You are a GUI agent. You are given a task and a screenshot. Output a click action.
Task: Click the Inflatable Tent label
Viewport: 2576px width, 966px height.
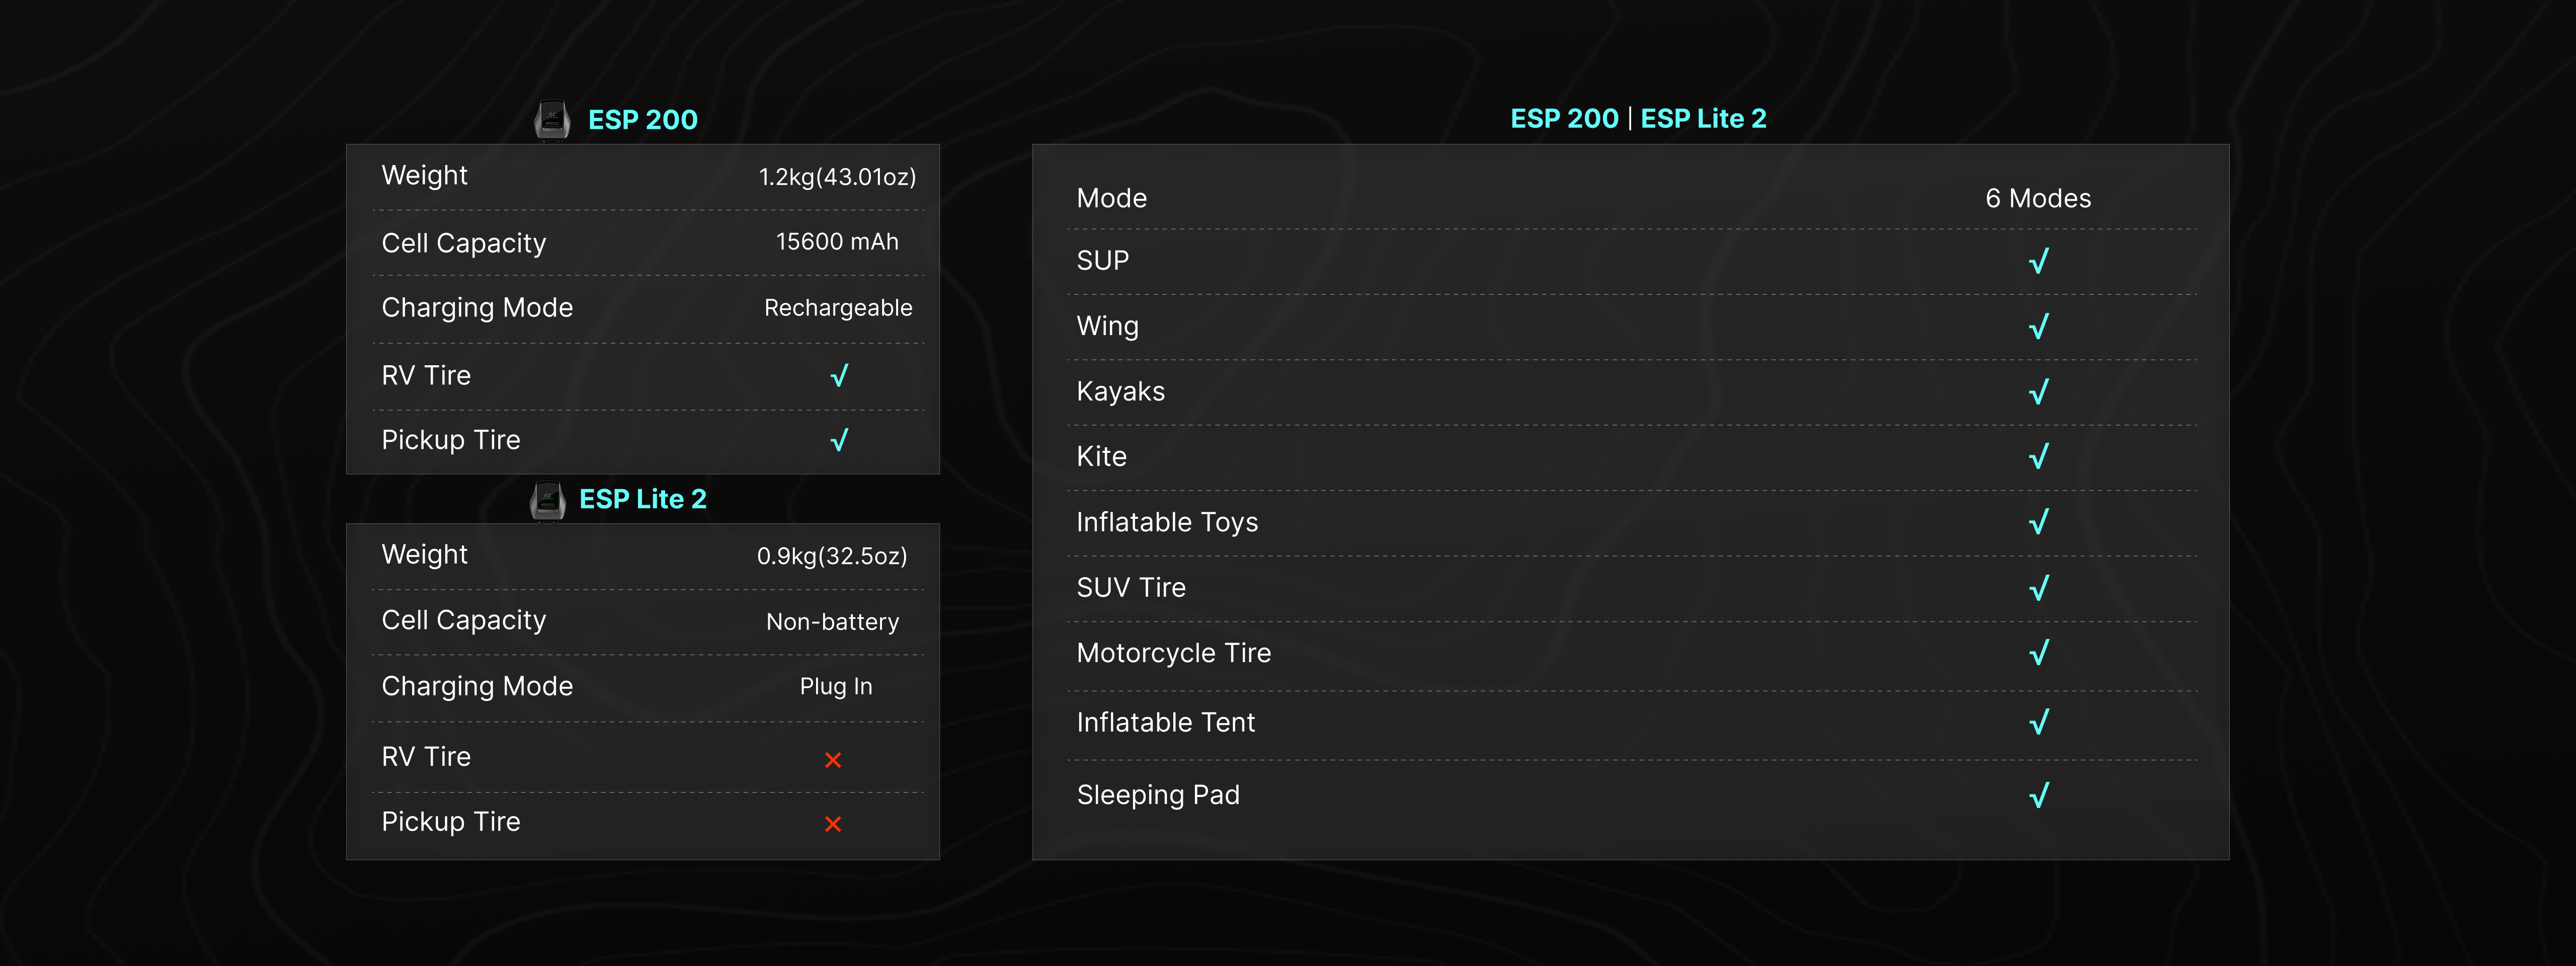1165,722
